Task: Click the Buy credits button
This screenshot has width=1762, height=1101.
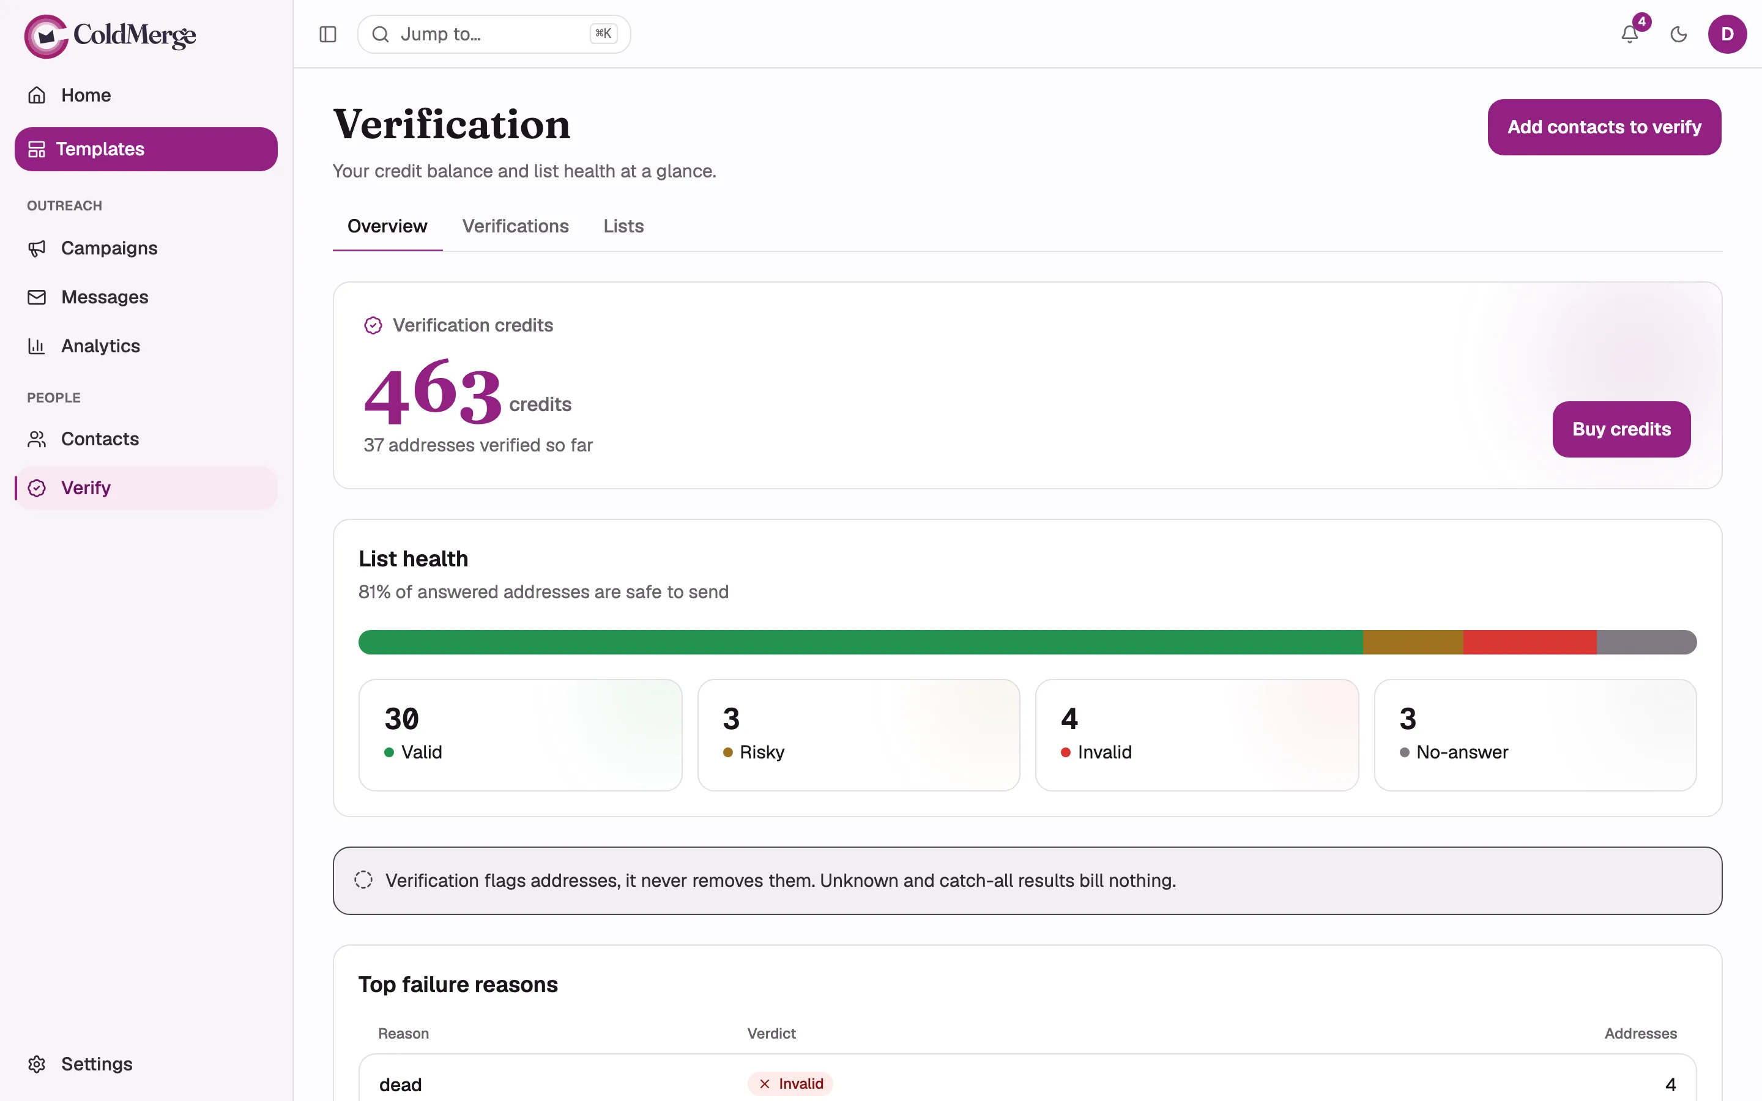Action: [x=1621, y=429]
